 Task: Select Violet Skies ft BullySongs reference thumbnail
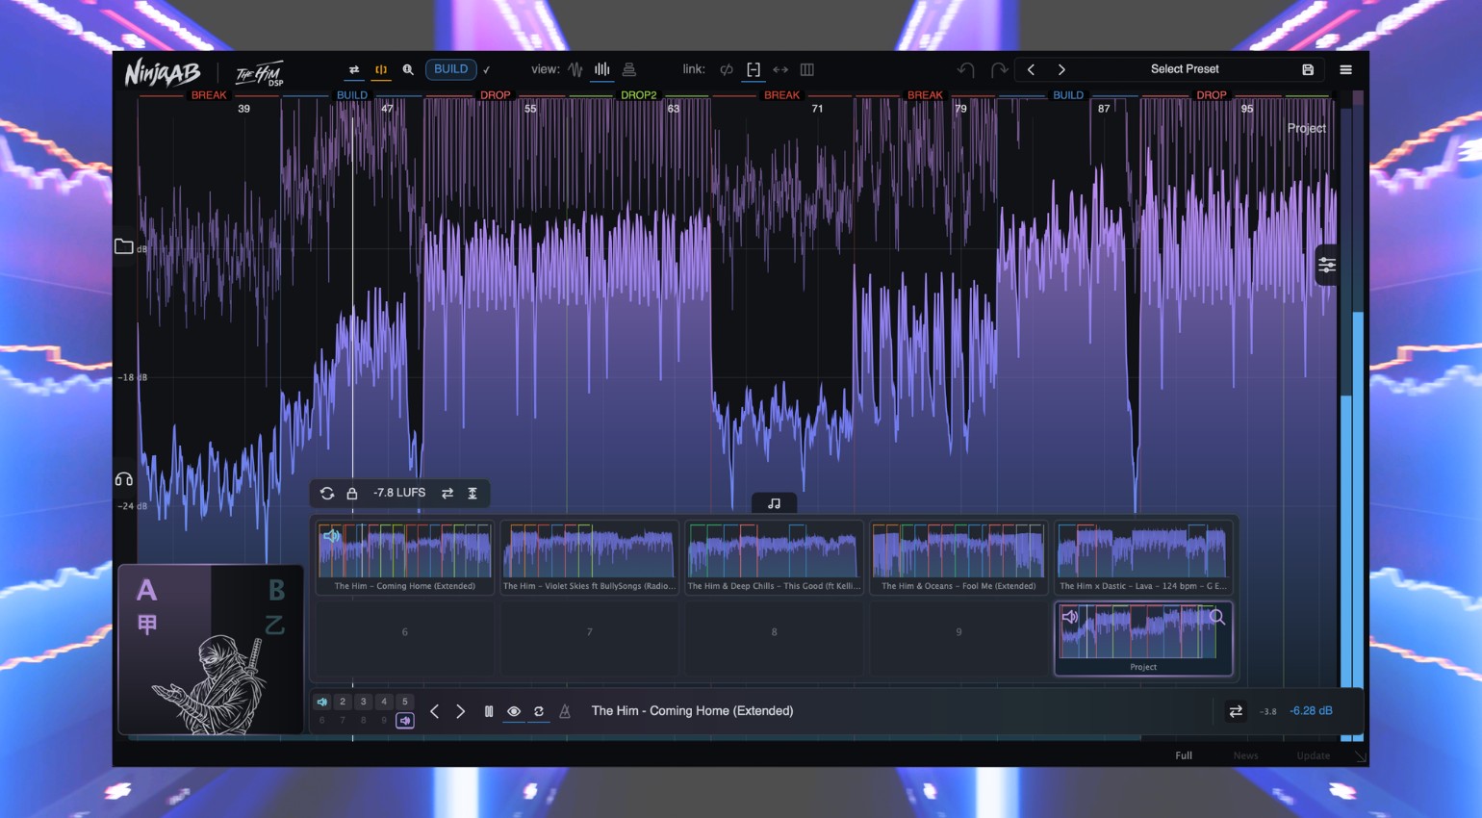click(x=589, y=557)
